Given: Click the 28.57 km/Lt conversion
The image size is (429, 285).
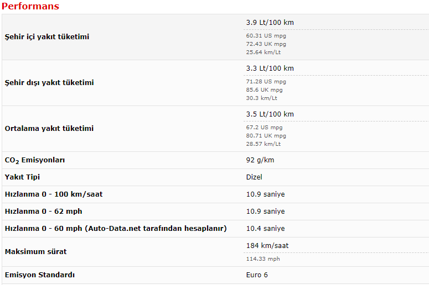Looking at the screenshot, I should [263, 144].
